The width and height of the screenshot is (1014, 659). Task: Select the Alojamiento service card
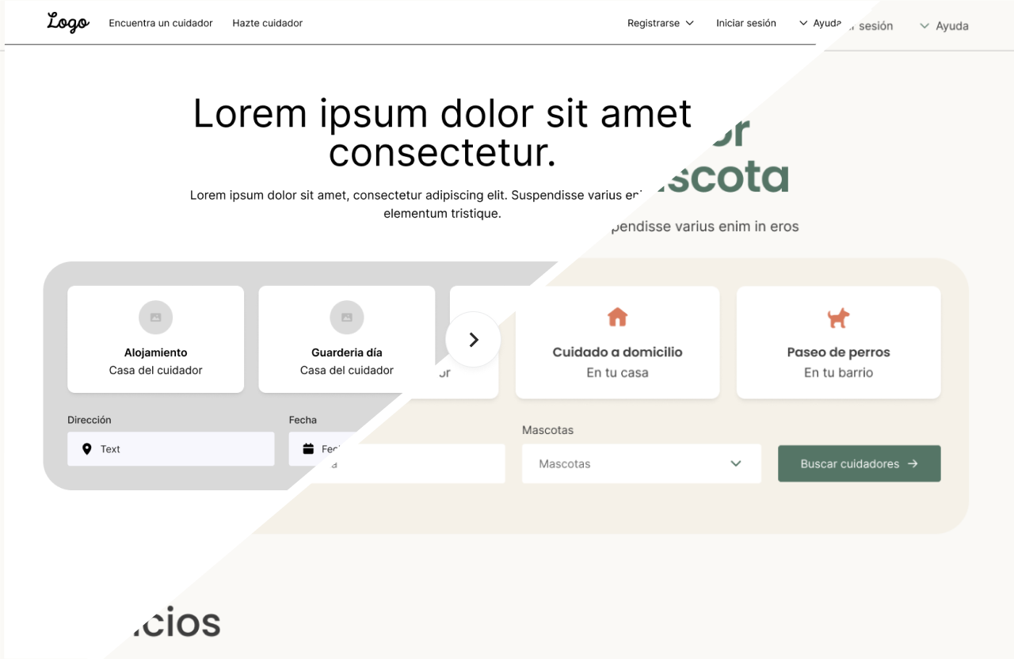point(156,339)
